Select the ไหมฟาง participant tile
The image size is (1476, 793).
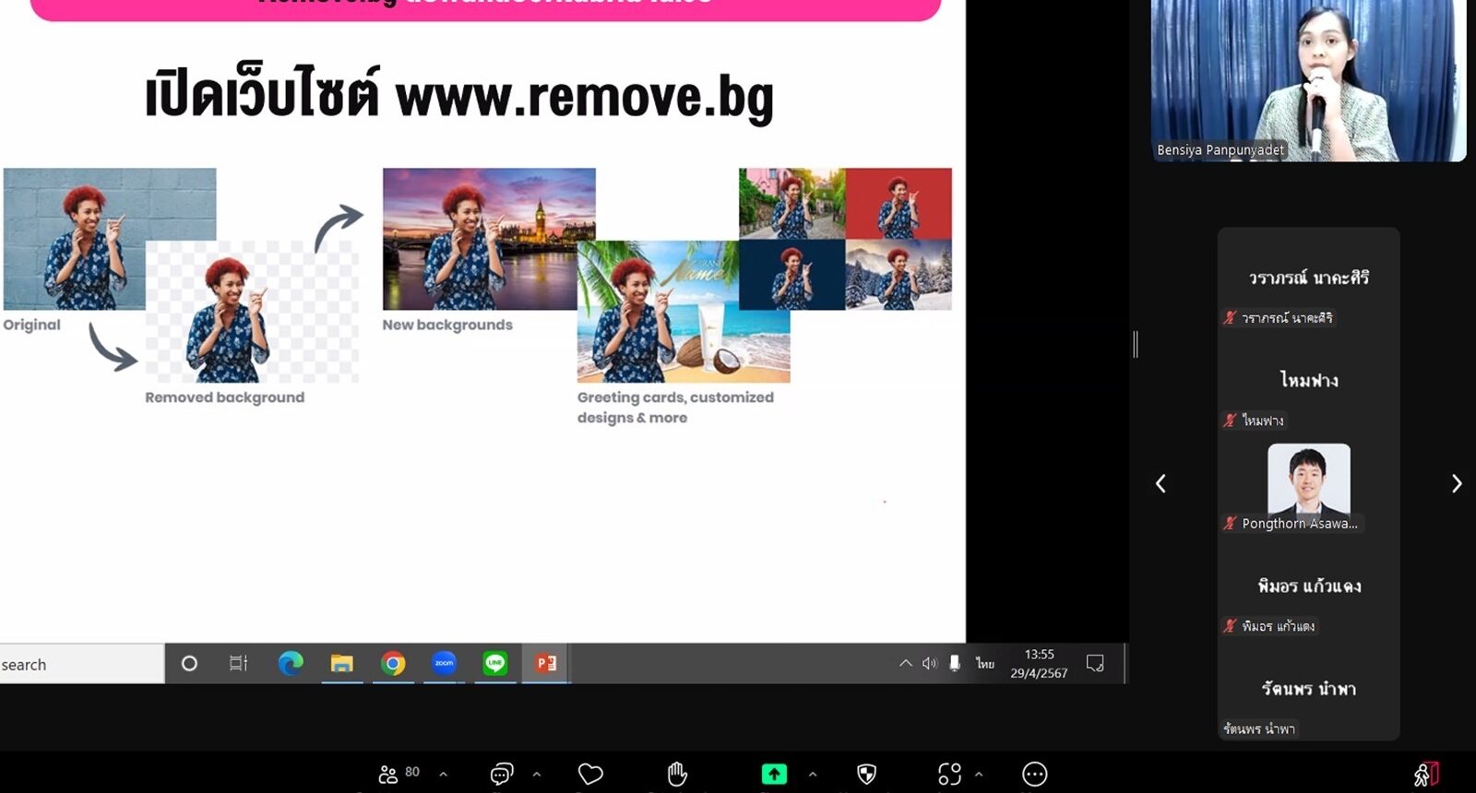[1308, 380]
